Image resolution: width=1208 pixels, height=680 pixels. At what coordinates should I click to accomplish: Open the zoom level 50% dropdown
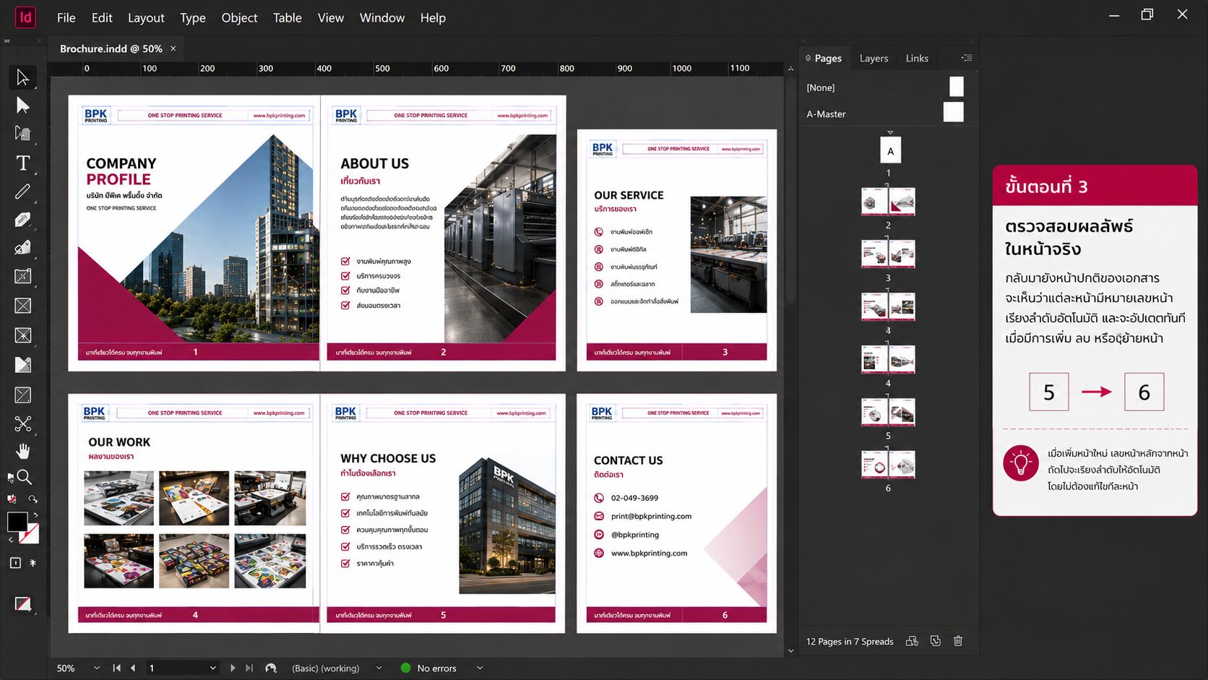tap(97, 668)
